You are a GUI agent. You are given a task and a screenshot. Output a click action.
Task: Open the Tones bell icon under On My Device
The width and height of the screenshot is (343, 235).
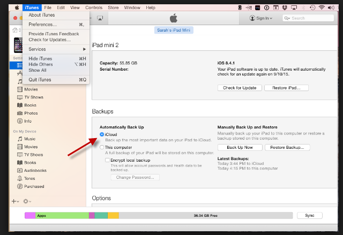click(20, 178)
